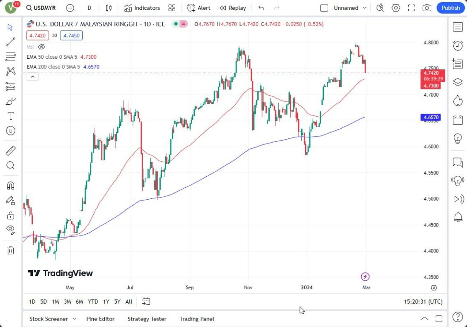Select the Text annotation tool

tap(11, 115)
